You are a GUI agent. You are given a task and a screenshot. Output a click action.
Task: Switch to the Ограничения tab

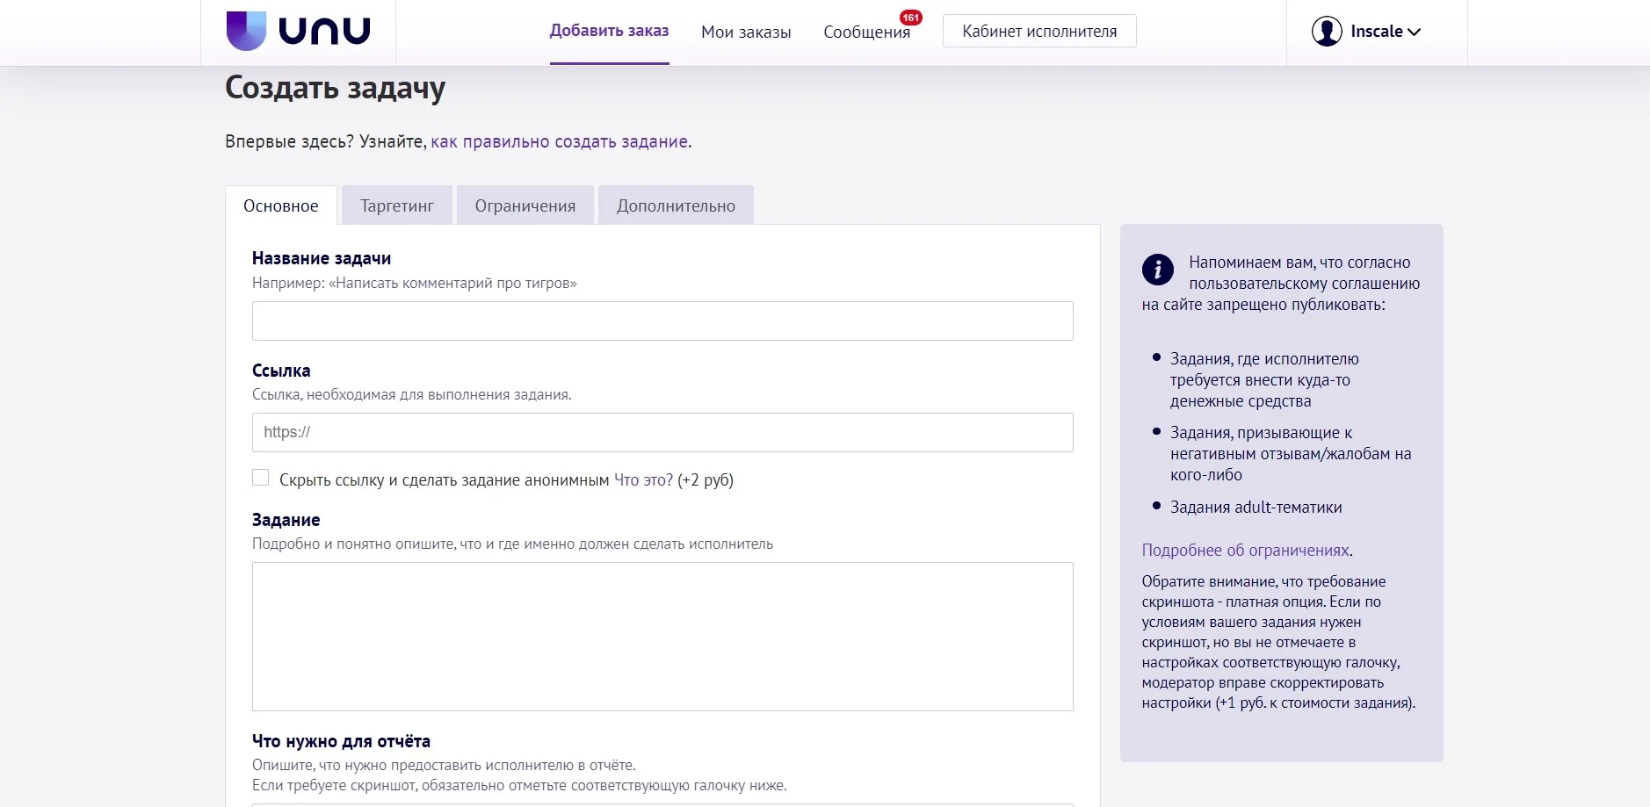525,205
